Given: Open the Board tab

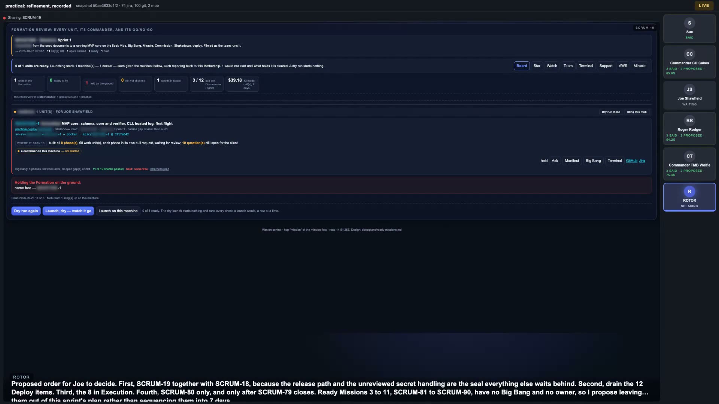Looking at the screenshot, I should coord(522,66).
